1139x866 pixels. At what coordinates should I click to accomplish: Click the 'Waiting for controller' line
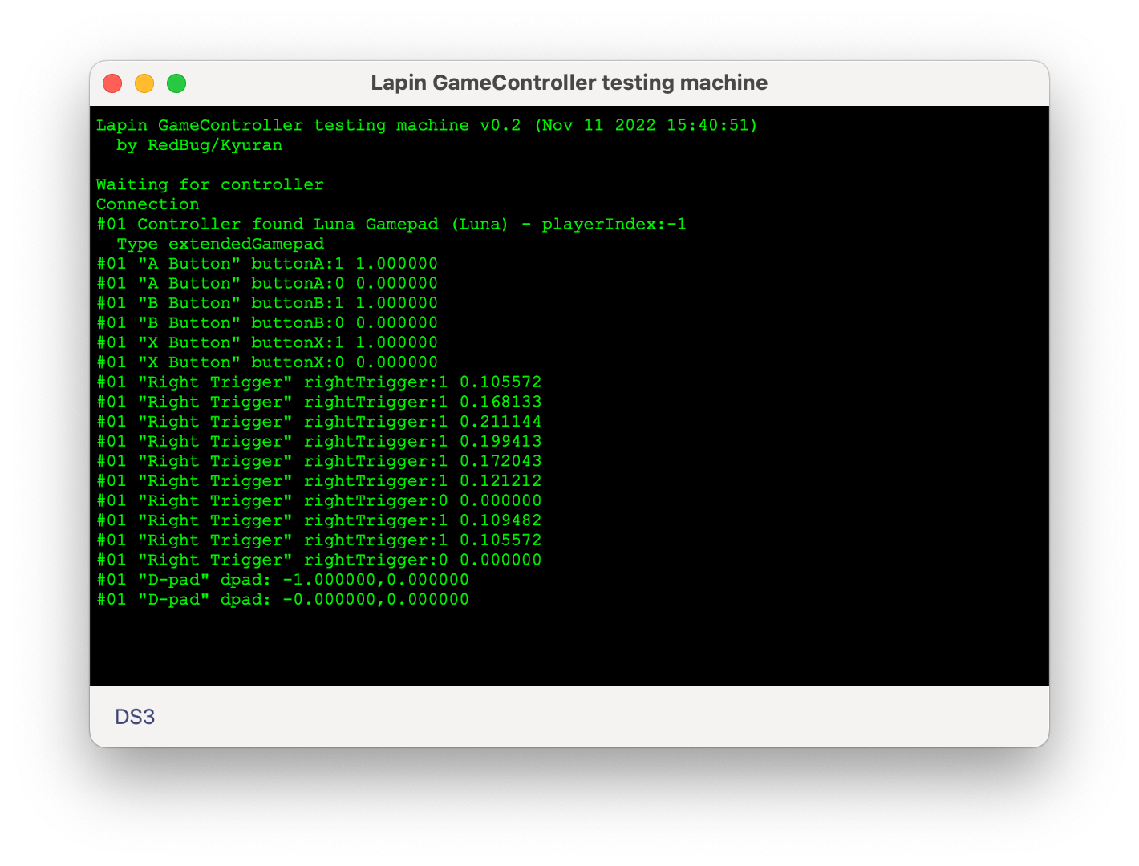click(210, 185)
